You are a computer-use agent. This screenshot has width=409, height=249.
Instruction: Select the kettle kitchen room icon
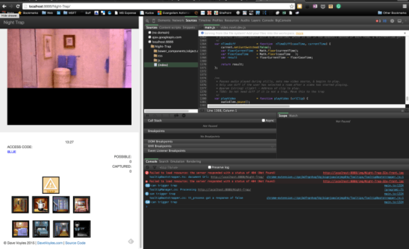tap(40, 204)
